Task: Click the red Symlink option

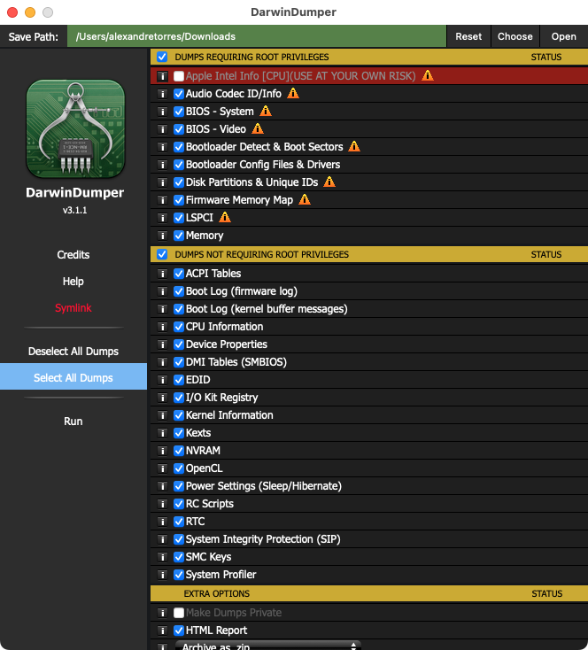Action: tap(73, 307)
